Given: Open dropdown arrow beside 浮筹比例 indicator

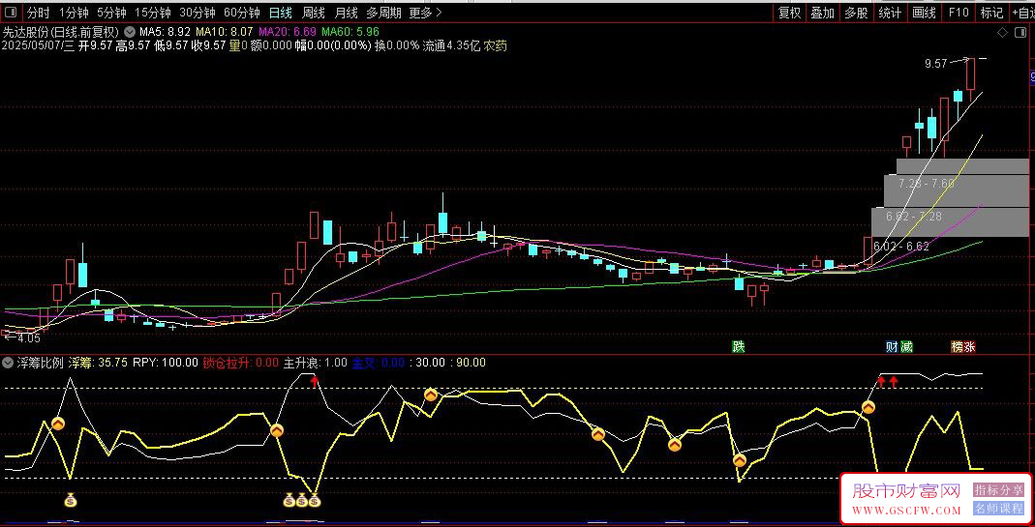Looking at the screenshot, I should pyautogui.click(x=9, y=362).
